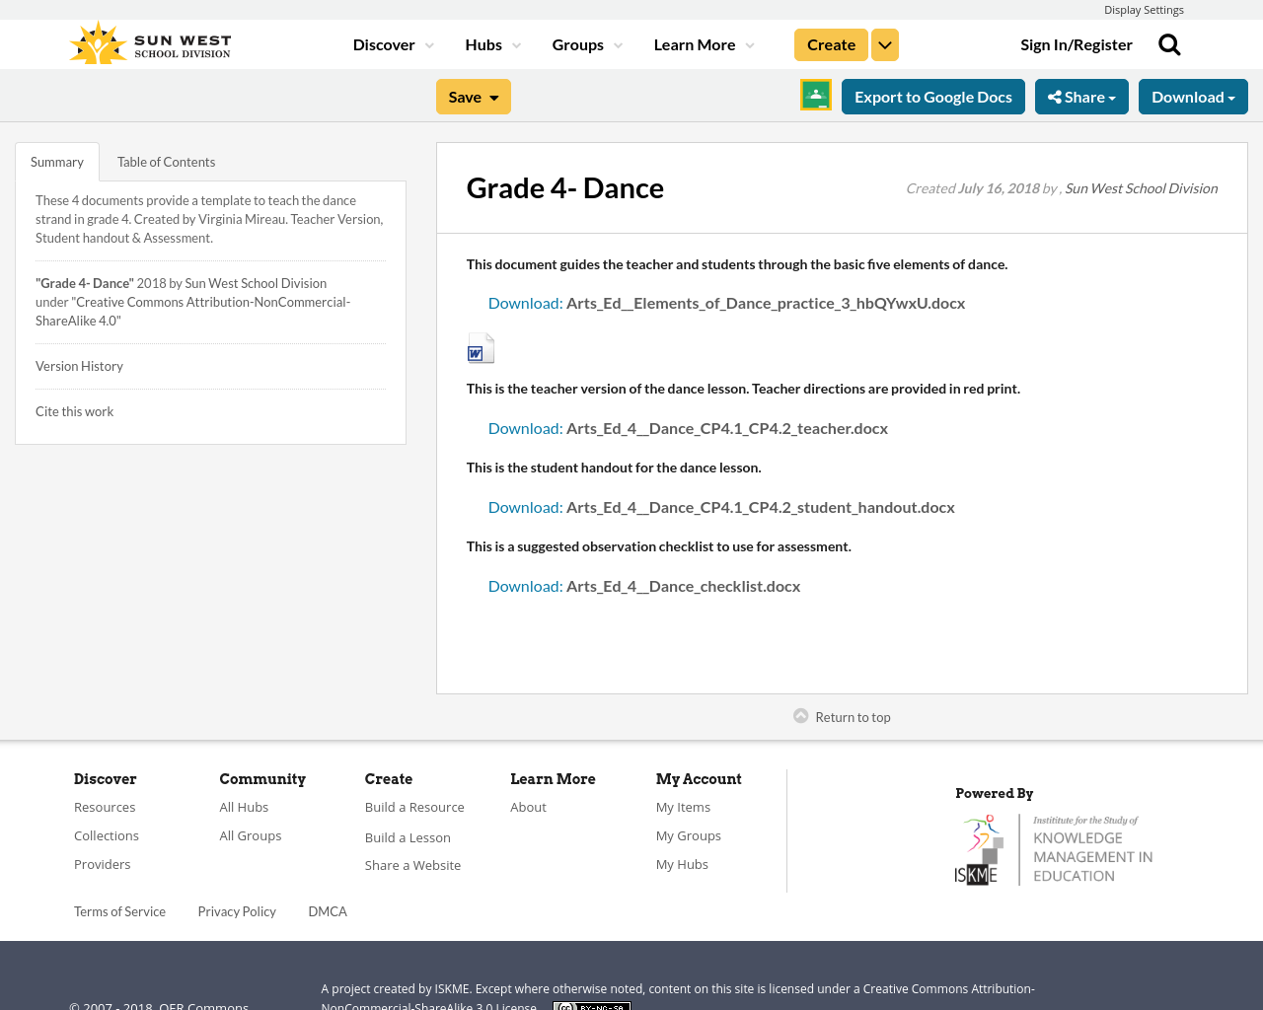The image size is (1263, 1010).
Task: Click the Sun West School Division logo
Action: (x=148, y=40)
